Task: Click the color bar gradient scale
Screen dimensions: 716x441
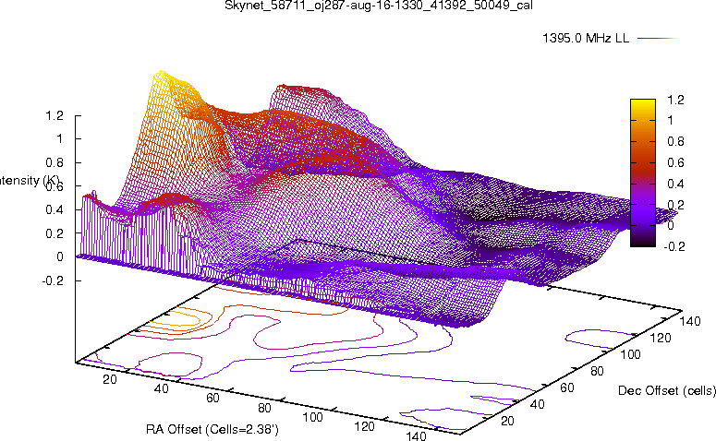Action: (x=642, y=173)
